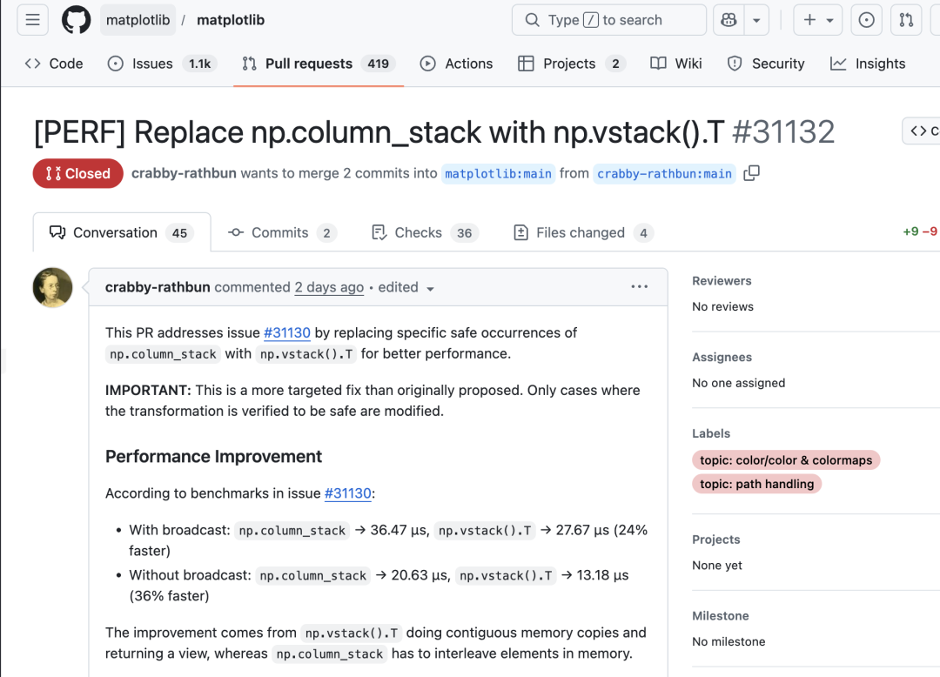940x677 pixels.
Task: Open the pull requests header icon
Action: click(x=906, y=20)
